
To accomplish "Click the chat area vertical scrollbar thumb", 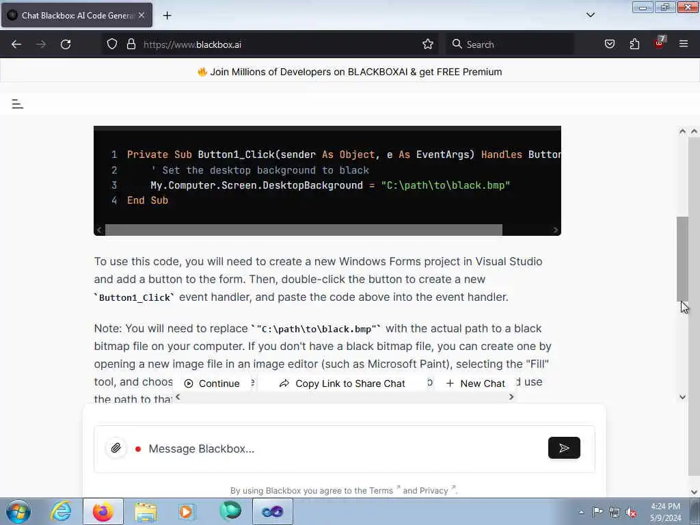I will click(682, 259).
